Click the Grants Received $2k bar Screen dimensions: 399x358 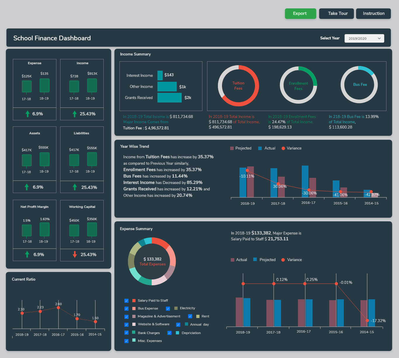point(169,98)
